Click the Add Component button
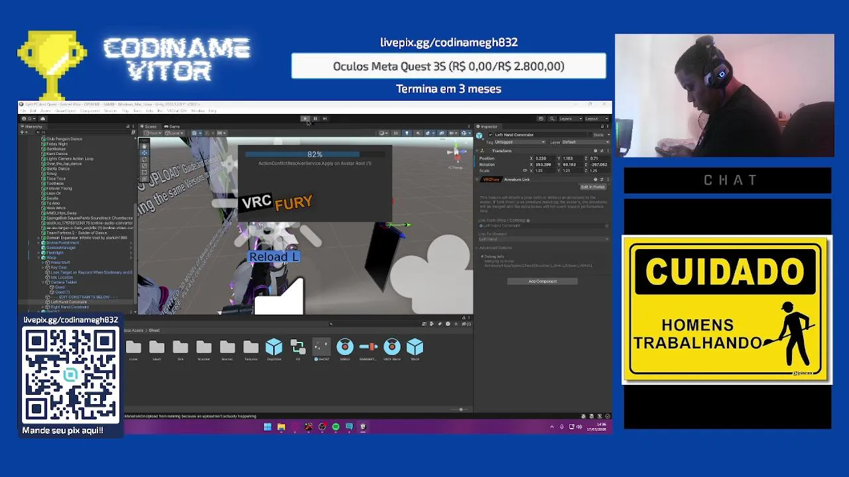 tap(543, 281)
